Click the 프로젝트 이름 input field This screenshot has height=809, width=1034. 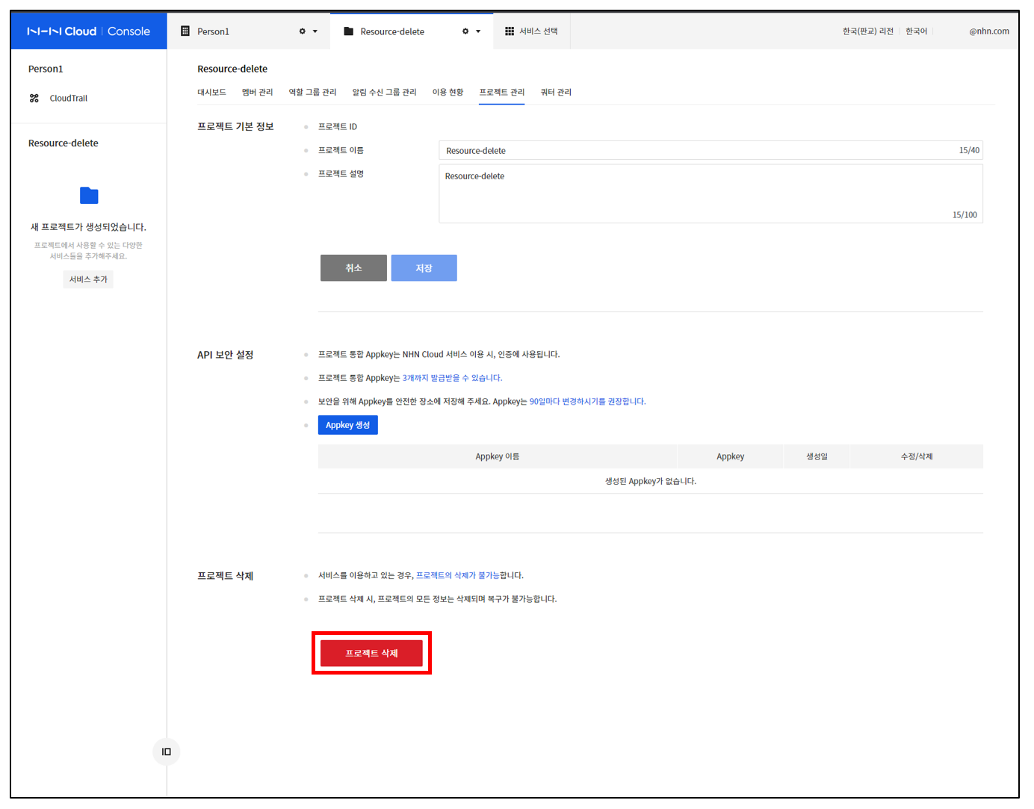coord(695,151)
